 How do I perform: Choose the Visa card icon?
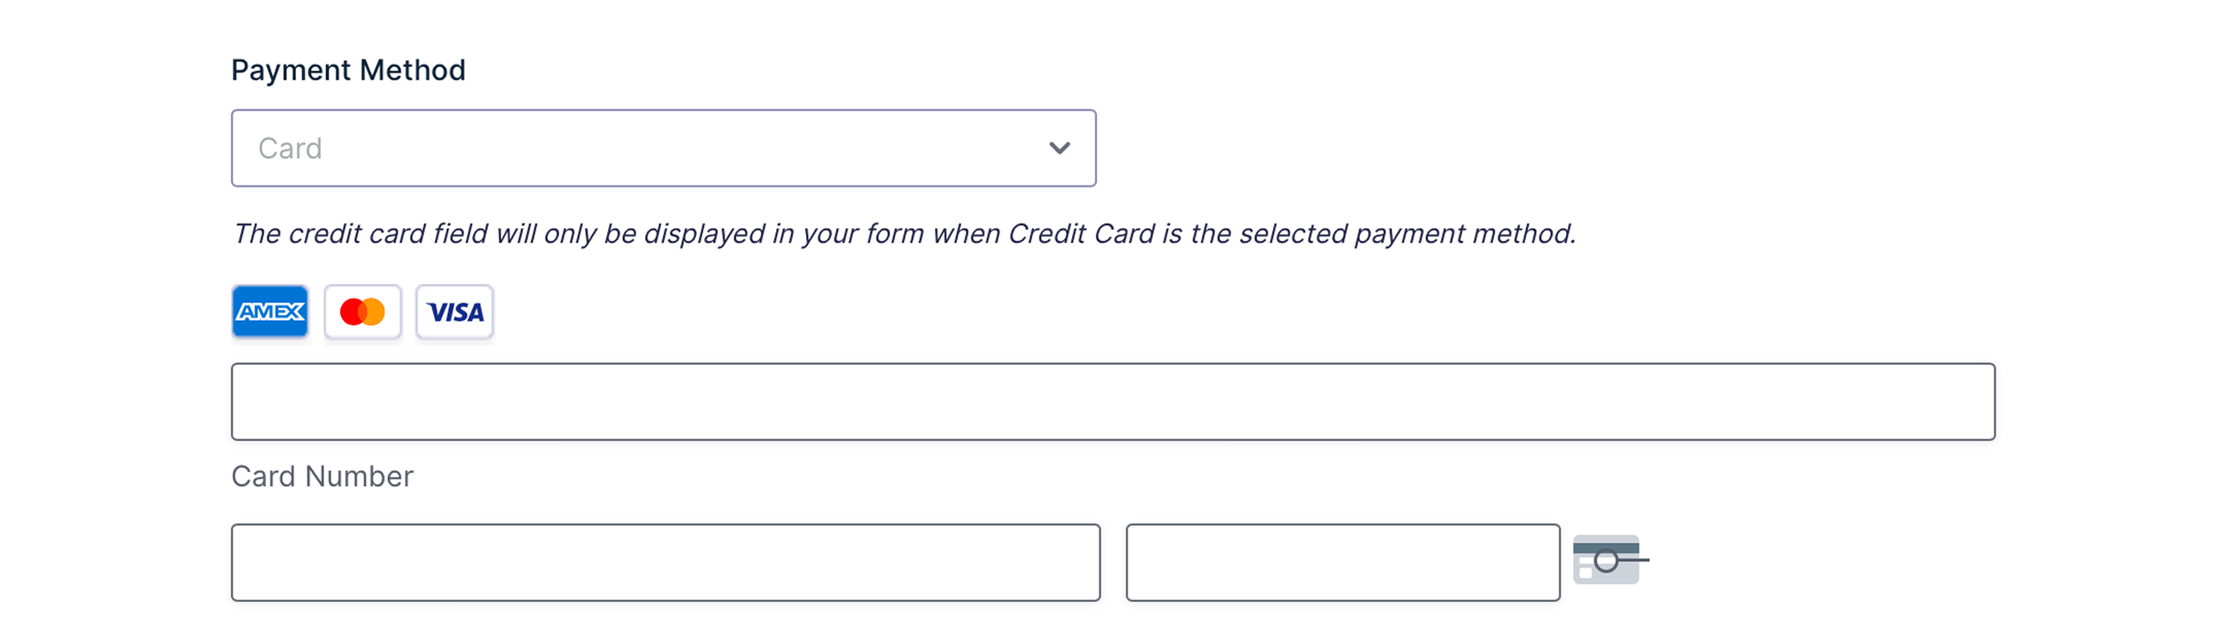(454, 311)
